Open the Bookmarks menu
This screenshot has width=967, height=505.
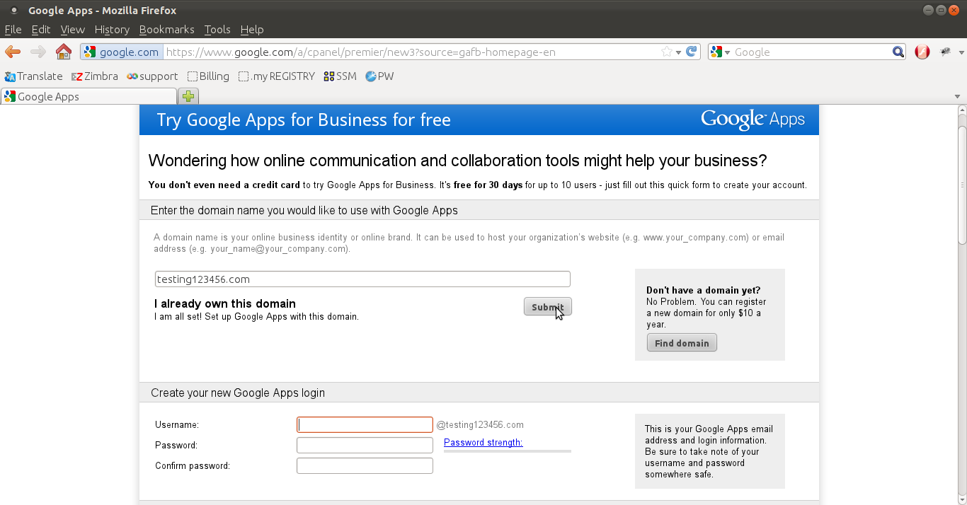[167, 30]
